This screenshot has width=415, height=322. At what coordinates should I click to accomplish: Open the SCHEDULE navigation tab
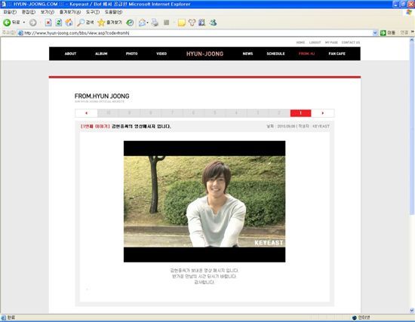pos(275,54)
